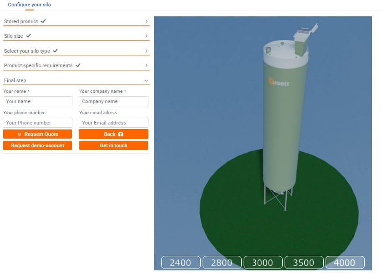Click the checkmark beside Stored product
The image size is (382, 274).
[43, 21]
